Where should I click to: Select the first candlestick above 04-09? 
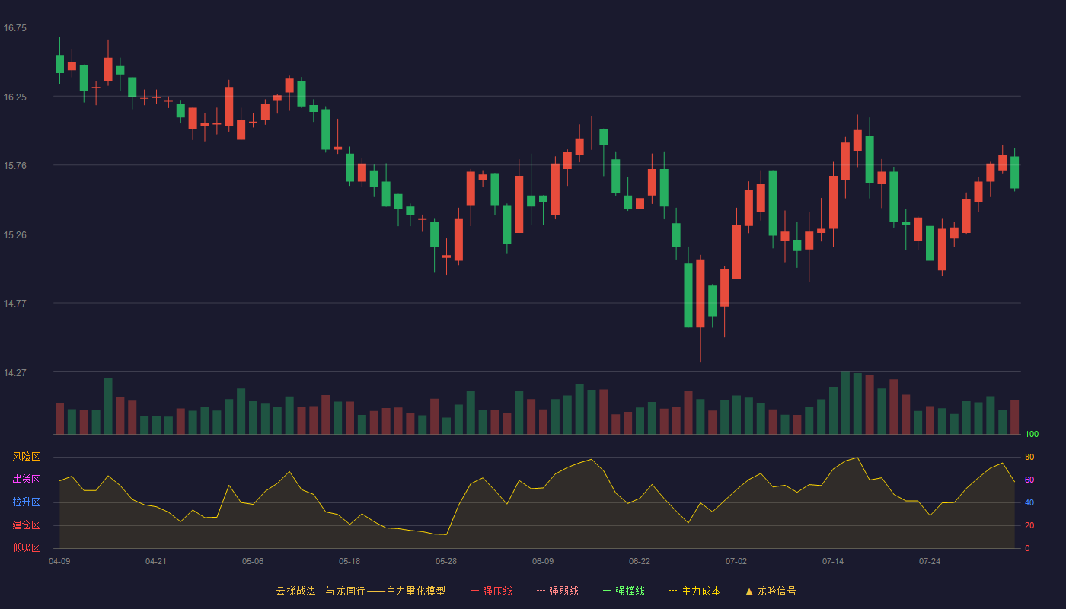tap(59, 64)
